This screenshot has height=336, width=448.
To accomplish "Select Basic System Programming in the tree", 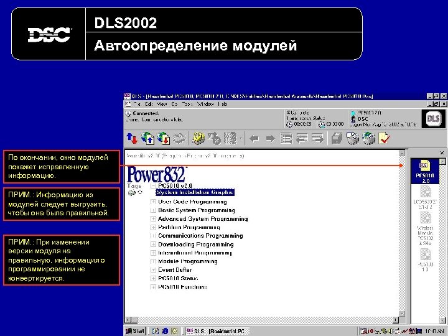I will point(197,210).
